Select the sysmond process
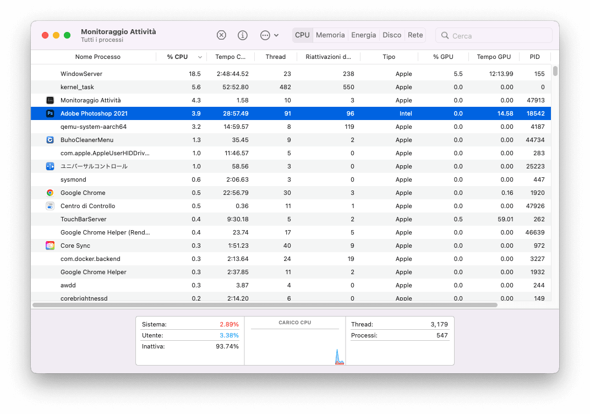 [x=291, y=179]
